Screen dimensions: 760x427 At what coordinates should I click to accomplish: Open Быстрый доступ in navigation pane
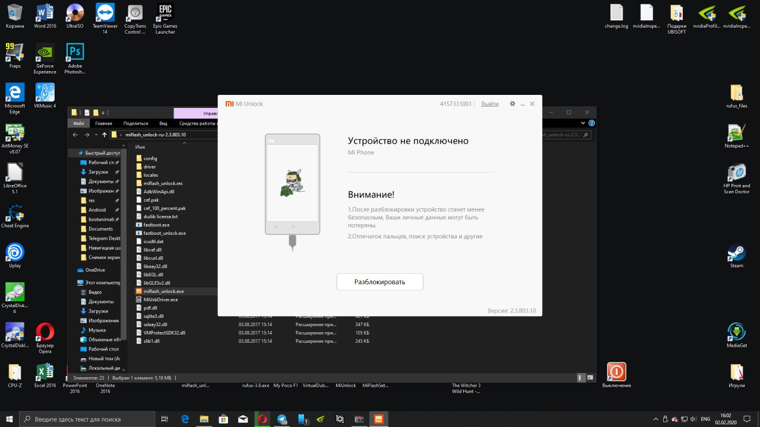click(x=99, y=153)
